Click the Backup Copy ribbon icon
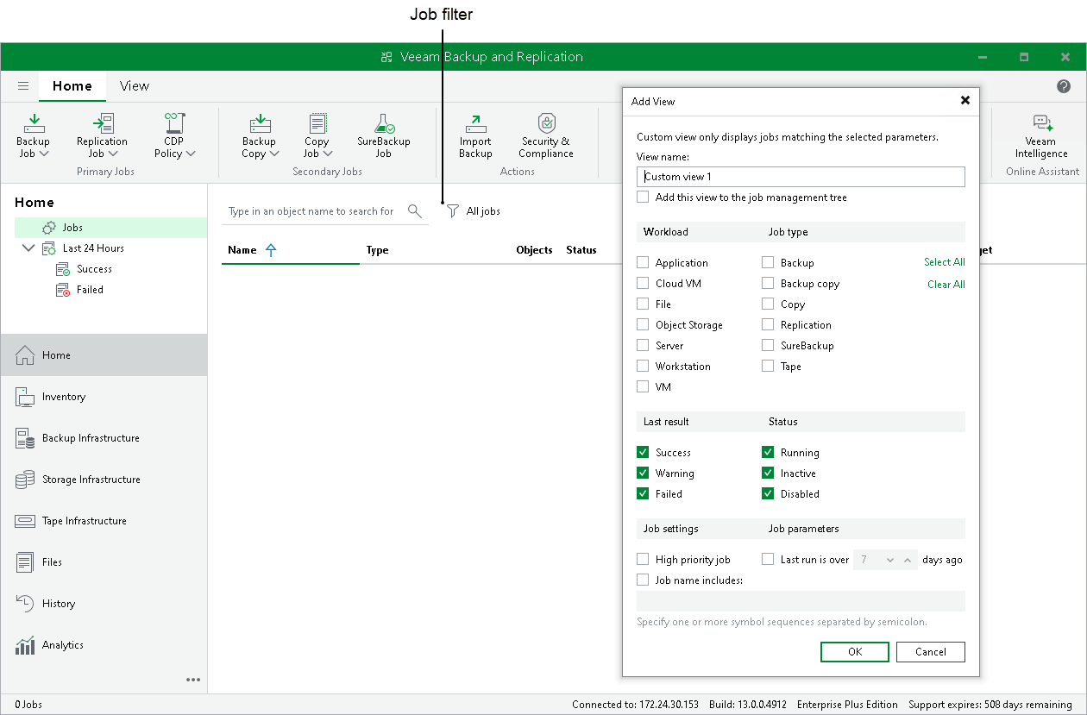This screenshot has height=715, width=1087. (x=259, y=122)
